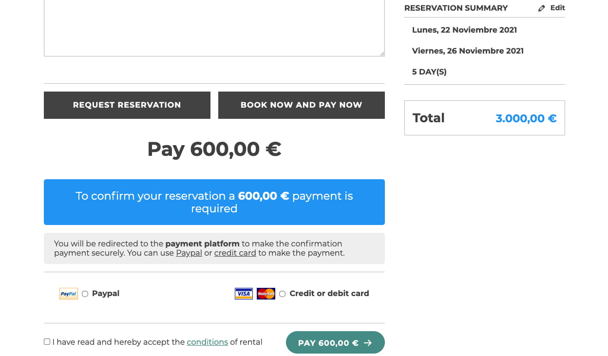Open the conditions of rental link

208,342
